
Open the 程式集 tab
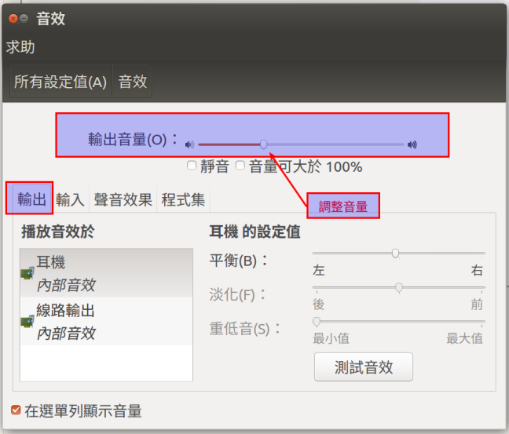click(x=183, y=199)
